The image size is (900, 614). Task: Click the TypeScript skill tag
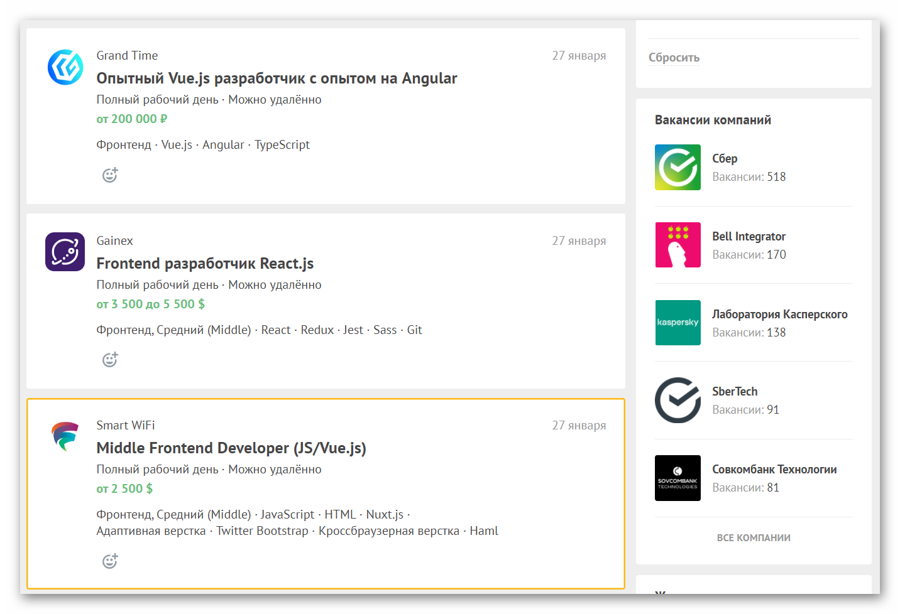pyautogui.click(x=282, y=145)
